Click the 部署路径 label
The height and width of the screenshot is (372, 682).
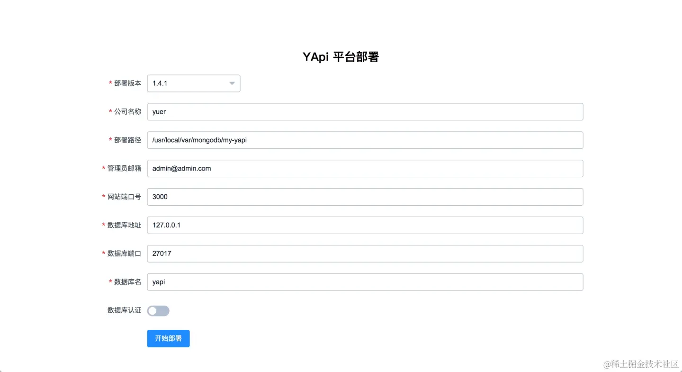point(127,140)
